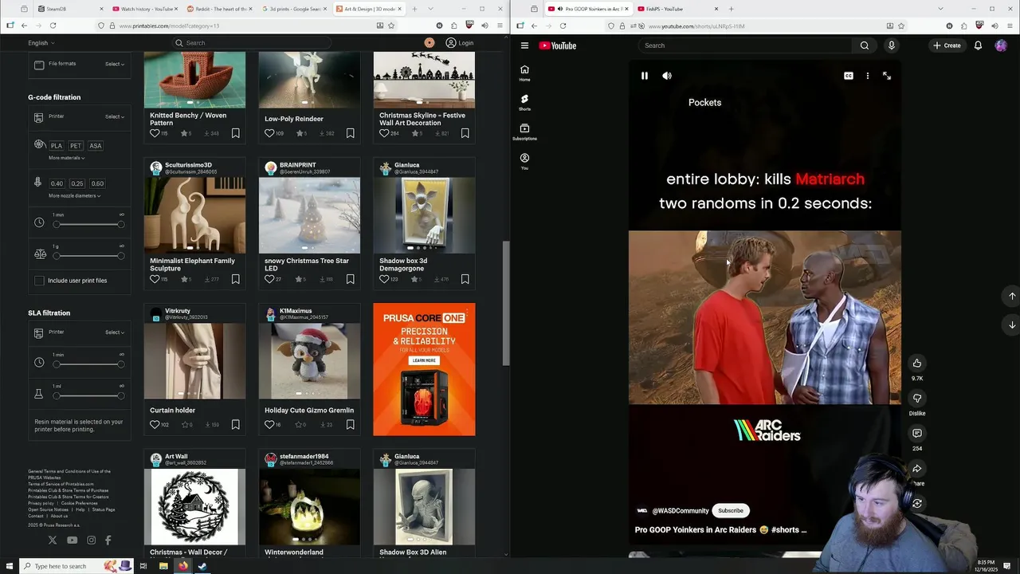Go to previous short with up arrow
Screen dimensions: 1020x574
pyautogui.click(x=1012, y=296)
